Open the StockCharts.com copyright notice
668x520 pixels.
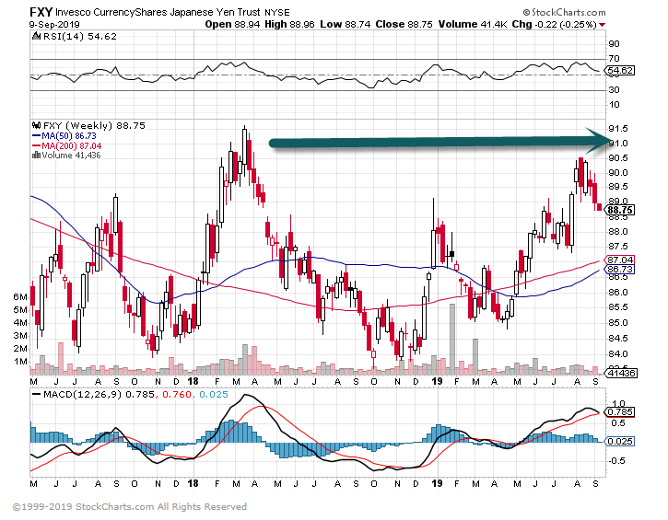130,507
